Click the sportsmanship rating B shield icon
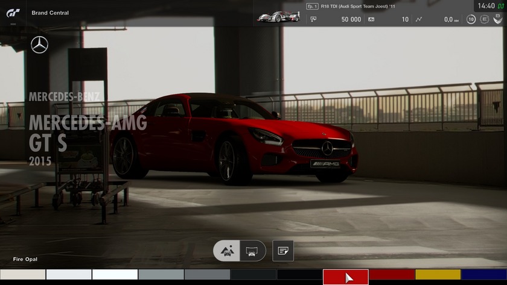The width and height of the screenshot is (507, 285). point(497,19)
